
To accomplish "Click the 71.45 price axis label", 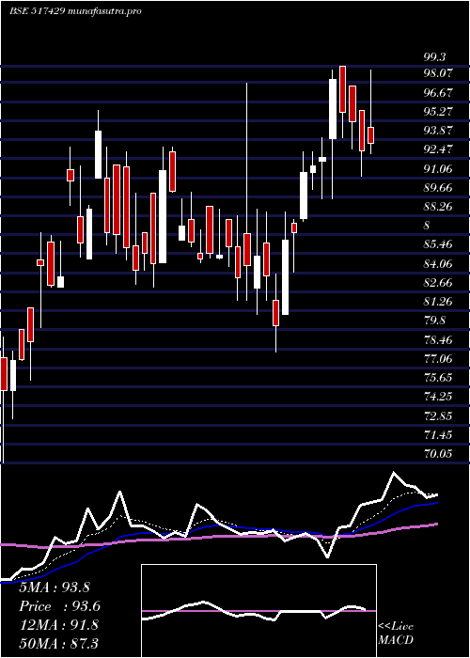I will pos(439,434).
